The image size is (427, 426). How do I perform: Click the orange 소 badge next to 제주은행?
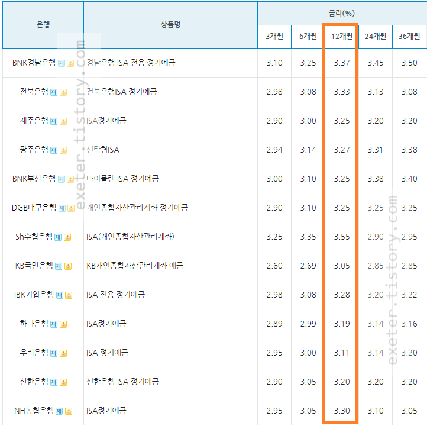point(63,121)
